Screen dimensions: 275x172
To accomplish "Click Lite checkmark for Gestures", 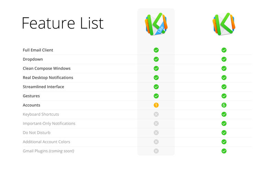I will pos(156,96).
